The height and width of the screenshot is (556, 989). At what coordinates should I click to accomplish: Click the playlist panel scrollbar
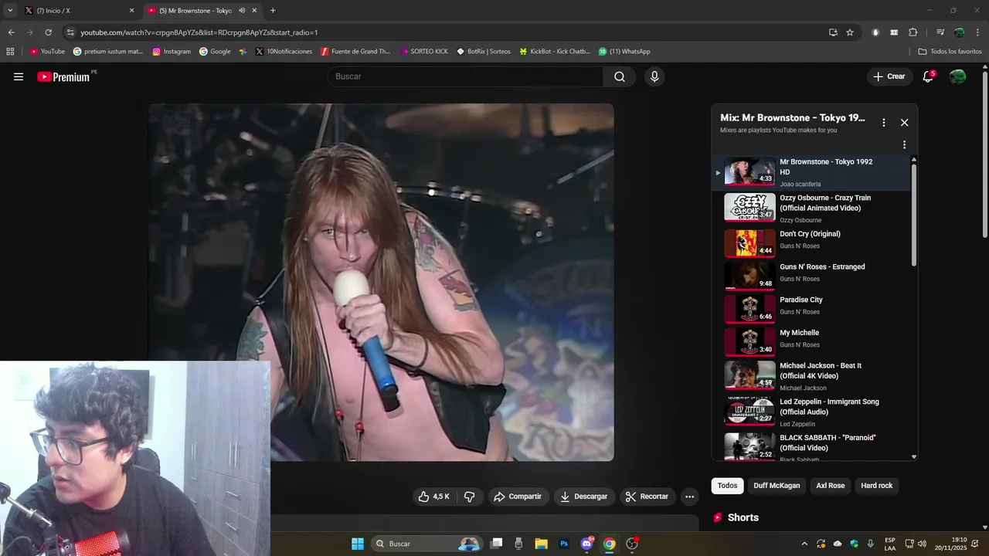point(914,215)
